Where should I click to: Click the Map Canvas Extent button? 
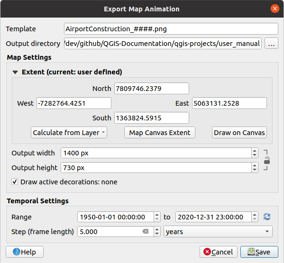(x=160, y=133)
